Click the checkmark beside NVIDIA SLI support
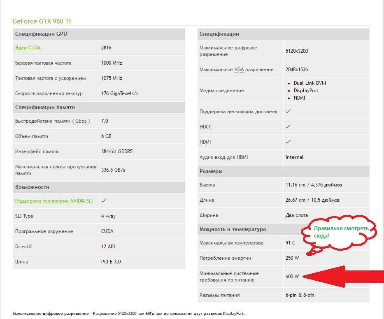 (x=104, y=201)
